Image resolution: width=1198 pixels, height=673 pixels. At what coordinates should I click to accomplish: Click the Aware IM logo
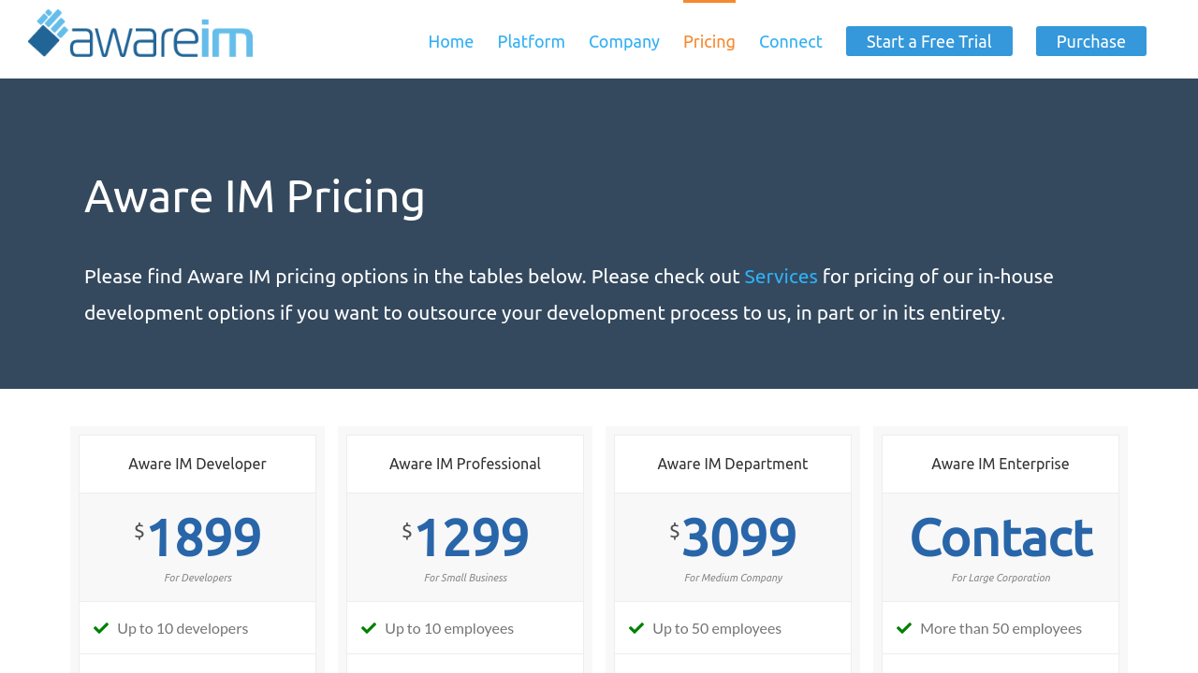[x=140, y=34]
